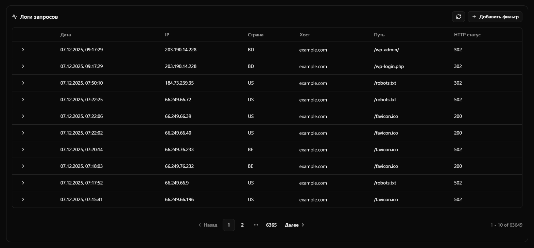Expand row with IP 66.249.66.196
534x248 pixels.
pyautogui.click(x=23, y=199)
